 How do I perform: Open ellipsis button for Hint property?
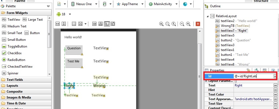275,90
